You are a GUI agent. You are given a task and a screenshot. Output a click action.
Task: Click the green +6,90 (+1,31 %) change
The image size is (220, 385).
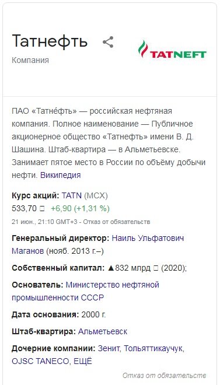pyautogui.click(x=80, y=208)
